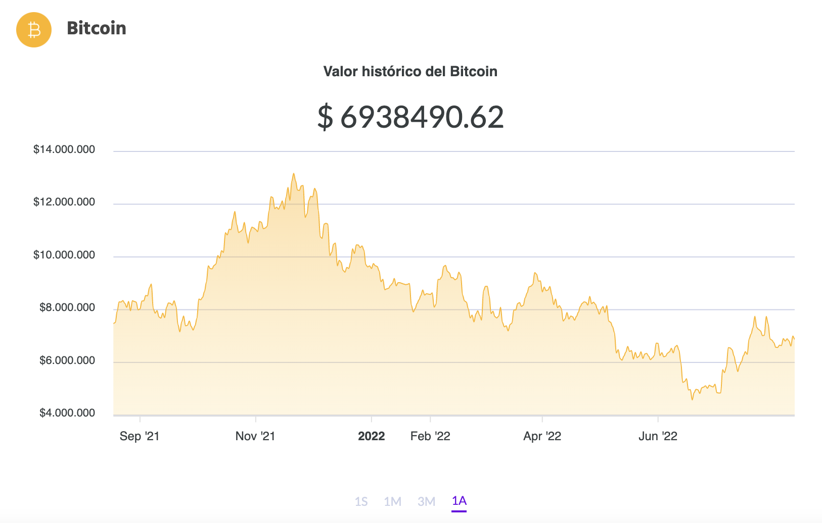Image resolution: width=822 pixels, height=523 pixels.
Task: Switch to the 1S time range
Action: tap(361, 501)
